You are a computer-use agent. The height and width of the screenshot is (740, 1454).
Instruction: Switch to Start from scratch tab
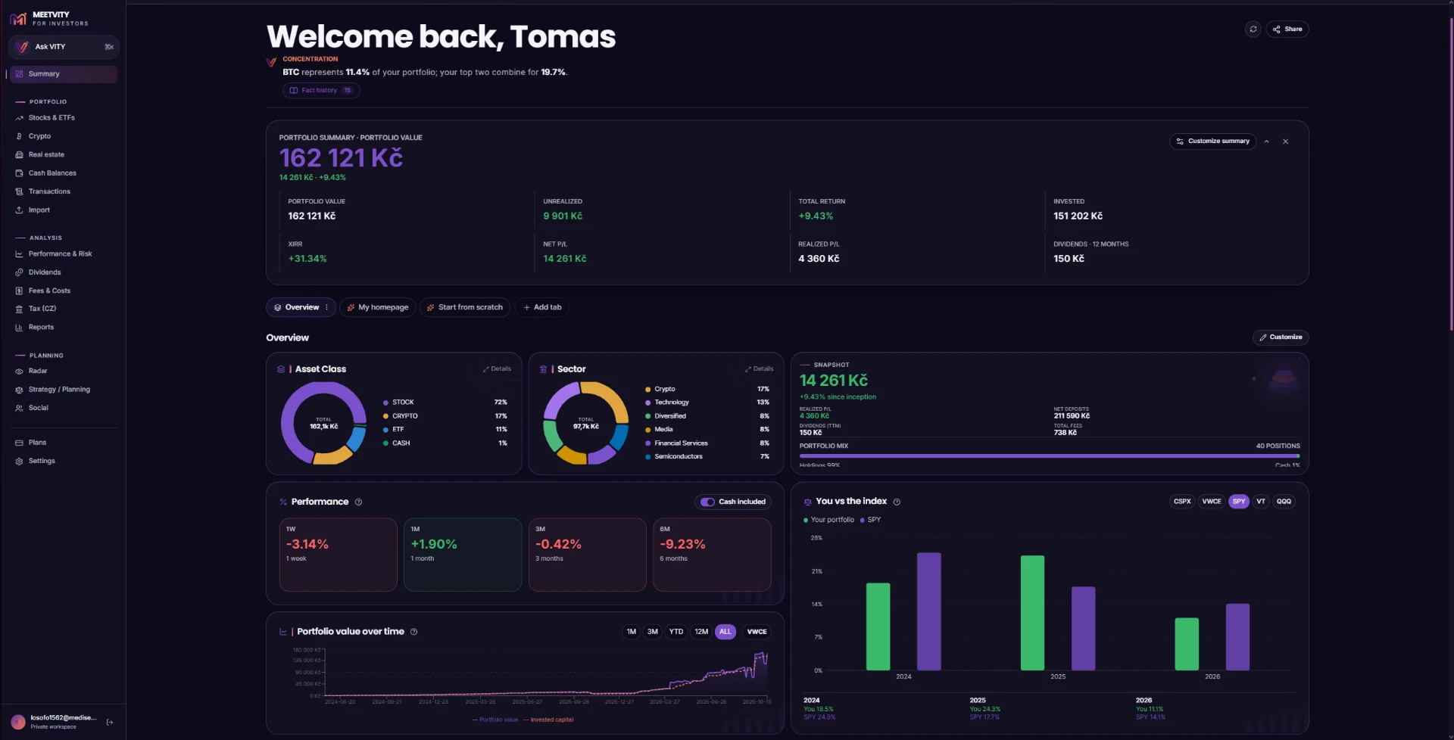pyautogui.click(x=464, y=307)
